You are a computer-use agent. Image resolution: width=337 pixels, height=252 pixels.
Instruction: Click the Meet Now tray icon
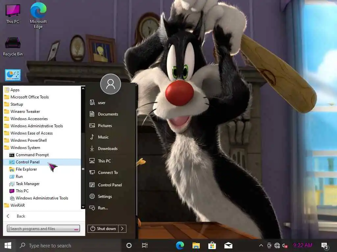[x=269, y=245]
